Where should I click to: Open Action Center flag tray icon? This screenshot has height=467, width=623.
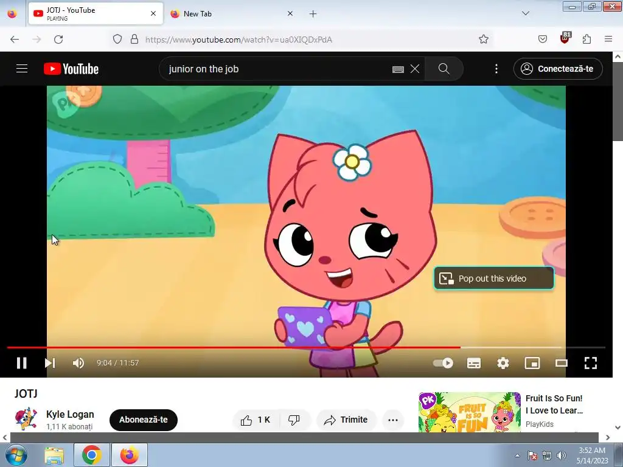pyautogui.click(x=532, y=455)
